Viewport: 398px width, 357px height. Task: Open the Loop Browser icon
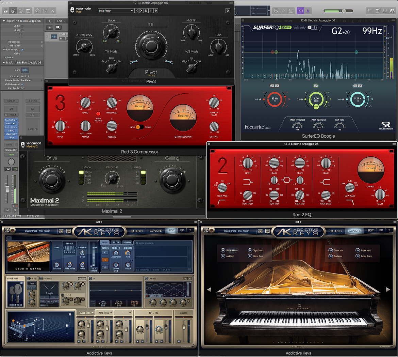click(385, 11)
